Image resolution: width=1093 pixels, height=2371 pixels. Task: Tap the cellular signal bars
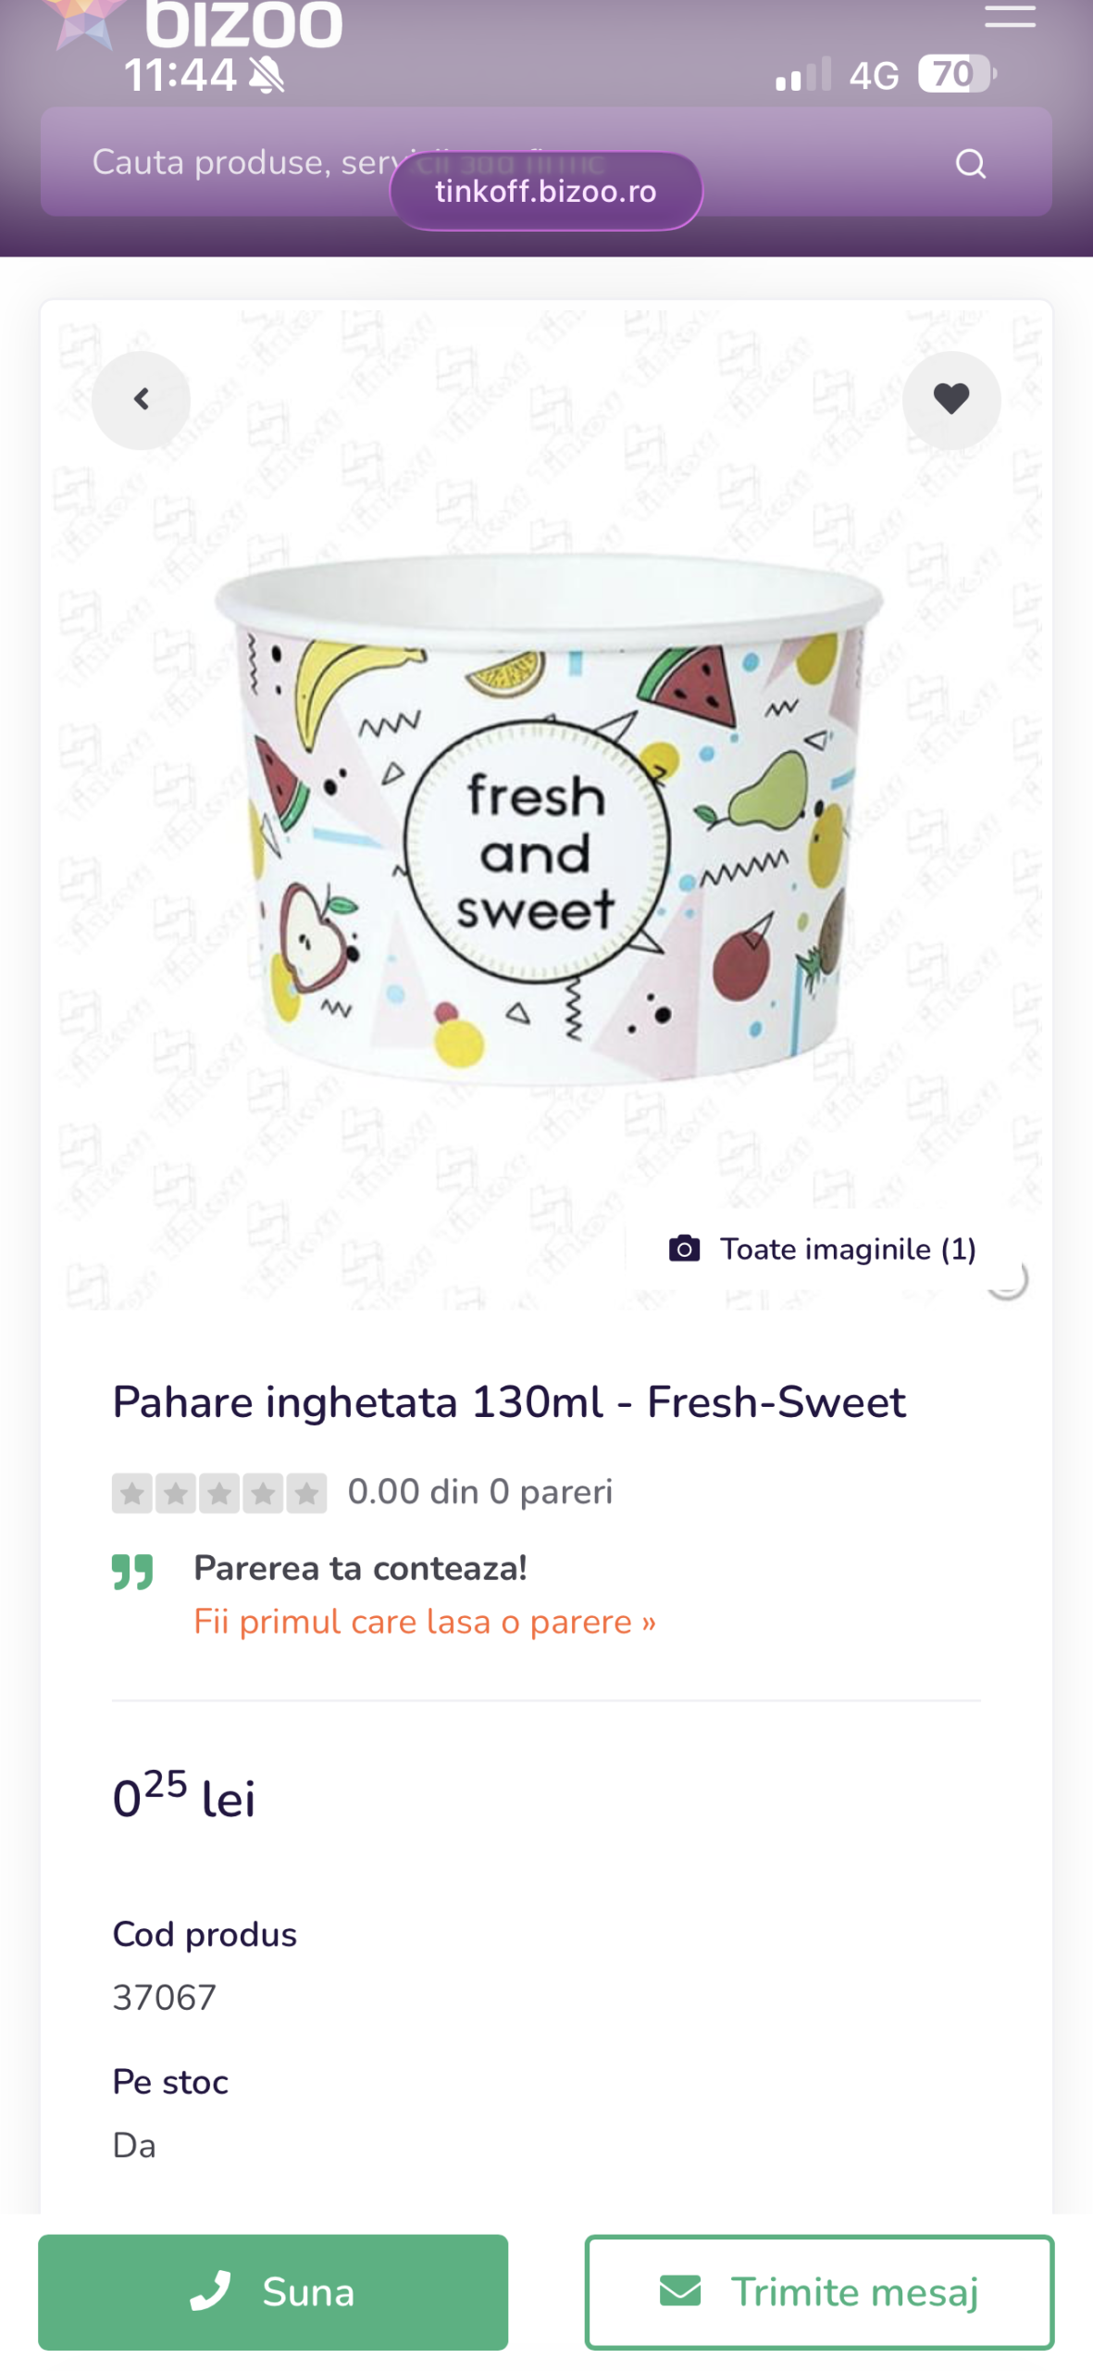point(802,75)
